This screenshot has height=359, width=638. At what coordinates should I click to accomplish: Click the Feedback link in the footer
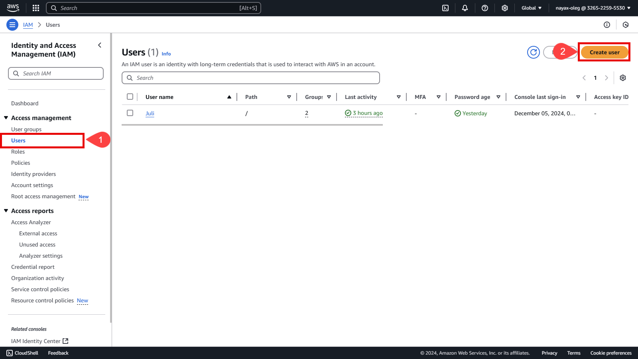(x=58, y=353)
